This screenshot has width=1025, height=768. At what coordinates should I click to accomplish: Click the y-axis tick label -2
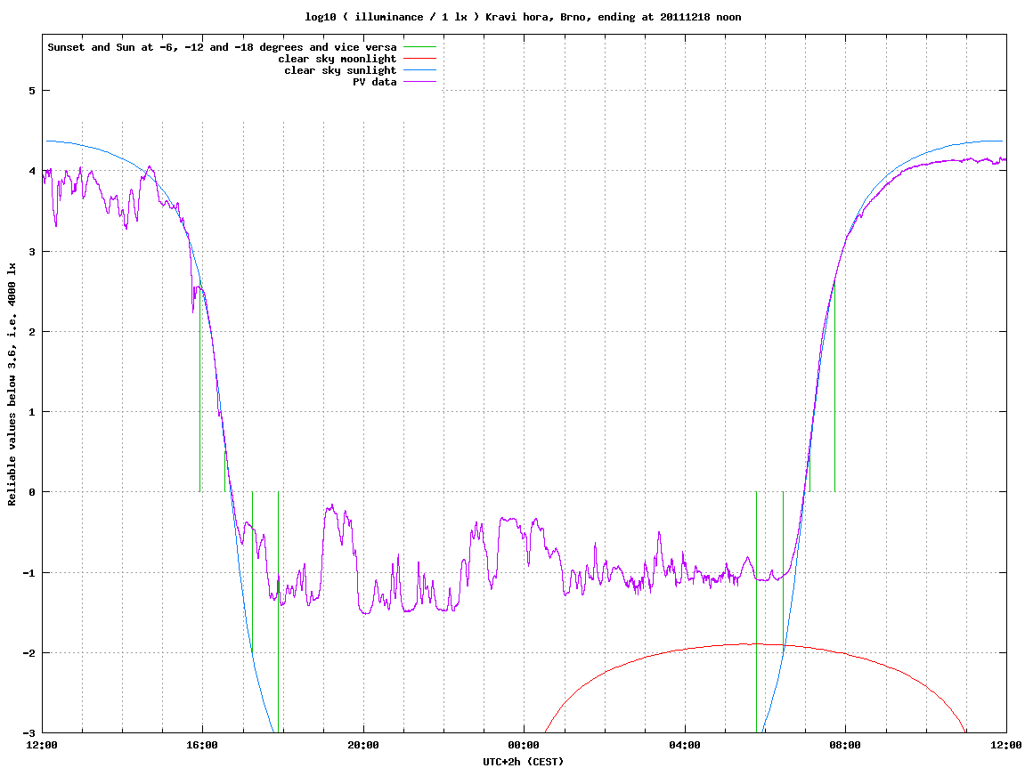(x=28, y=653)
